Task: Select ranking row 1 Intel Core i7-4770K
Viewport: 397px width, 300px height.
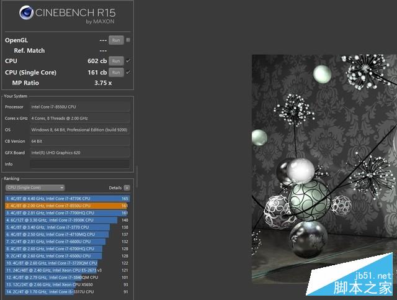Action: tap(68, 199)
